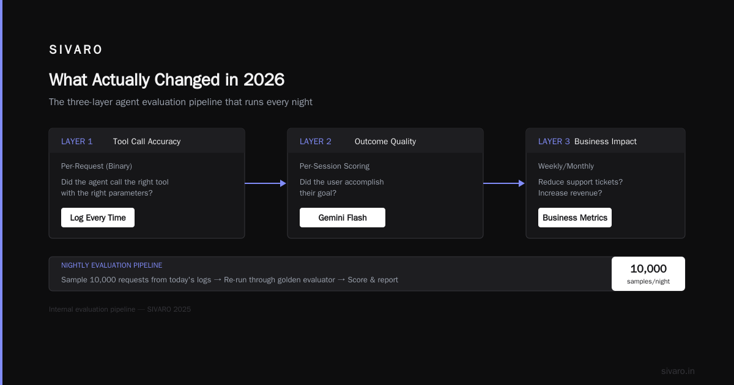Click the 'Log Every Time' button

tap(98, 218)
